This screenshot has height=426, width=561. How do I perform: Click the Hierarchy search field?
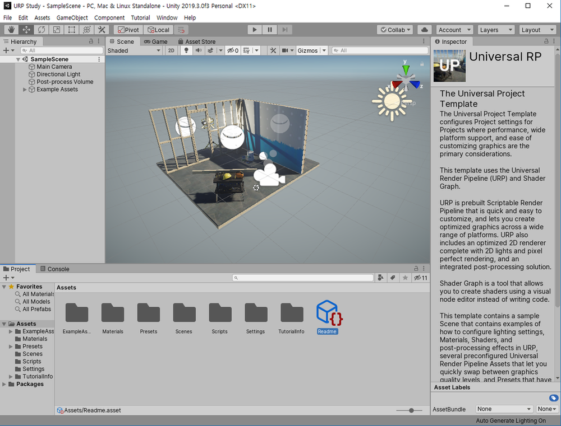tap(62, 50)
